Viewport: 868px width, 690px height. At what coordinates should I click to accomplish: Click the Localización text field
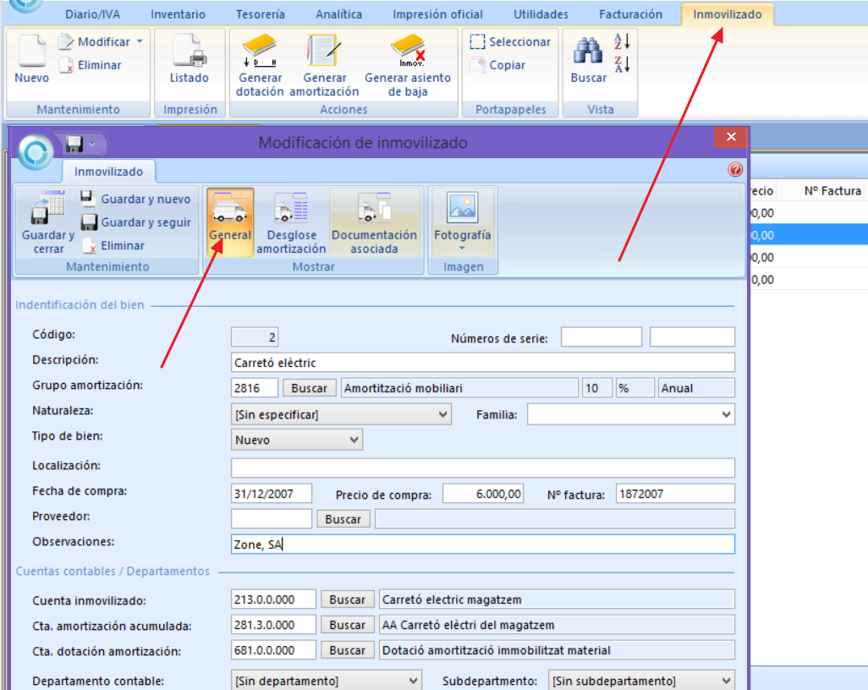click(482, 468)
